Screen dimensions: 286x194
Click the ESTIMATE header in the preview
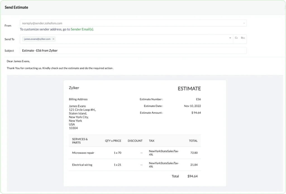point(189,88)
